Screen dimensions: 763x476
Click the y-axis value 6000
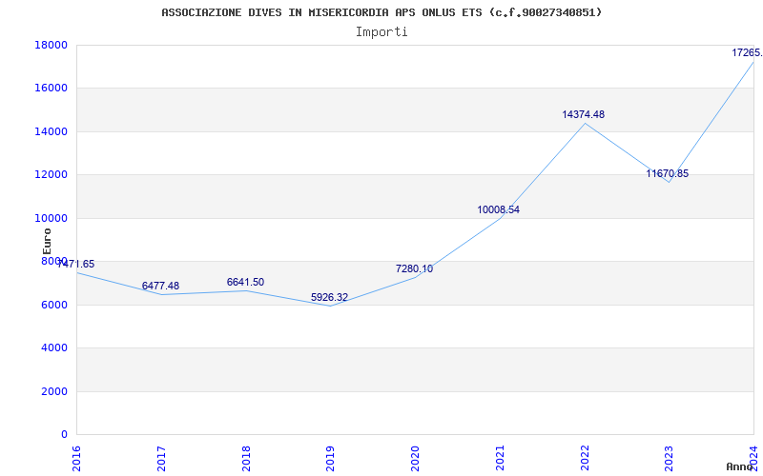click(54, 305)
